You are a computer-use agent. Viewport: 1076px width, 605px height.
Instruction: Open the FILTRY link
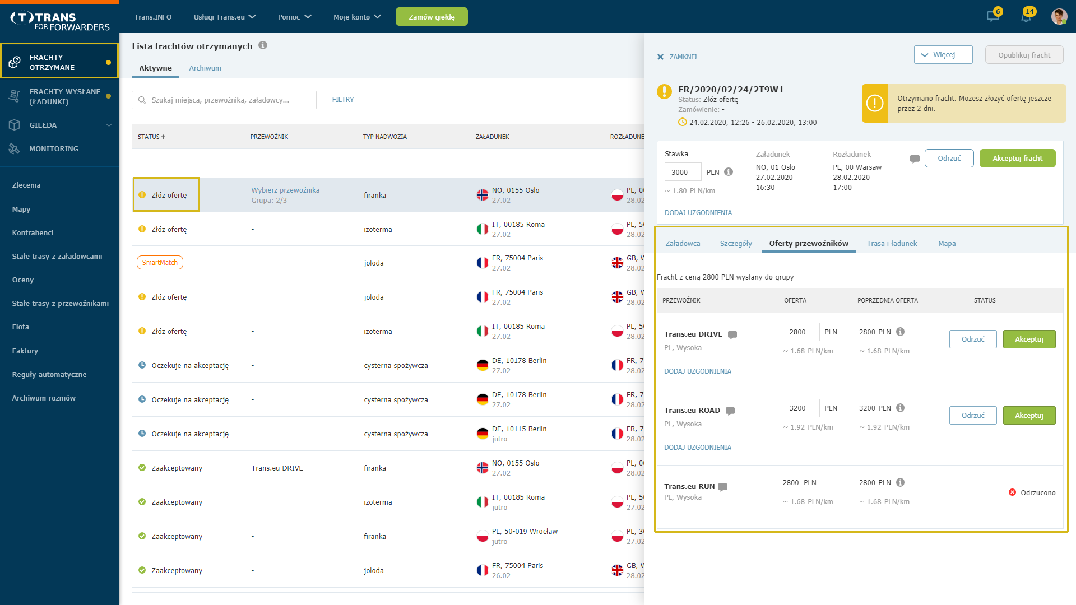pos(343,99)
